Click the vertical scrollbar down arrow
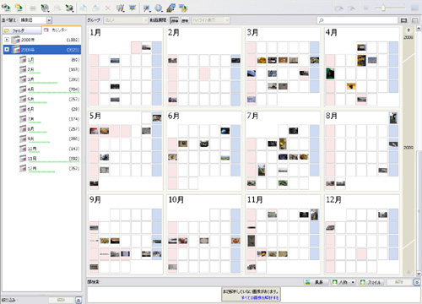Image resolution: width=422 pixels, height=304 pixels. (x=419, y=273)
